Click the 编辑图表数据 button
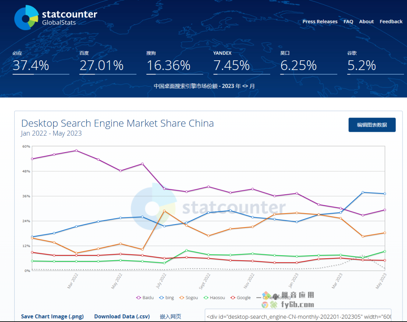Image resolution: width=407 pixels, height=322 pixels. tap(372, 125)
